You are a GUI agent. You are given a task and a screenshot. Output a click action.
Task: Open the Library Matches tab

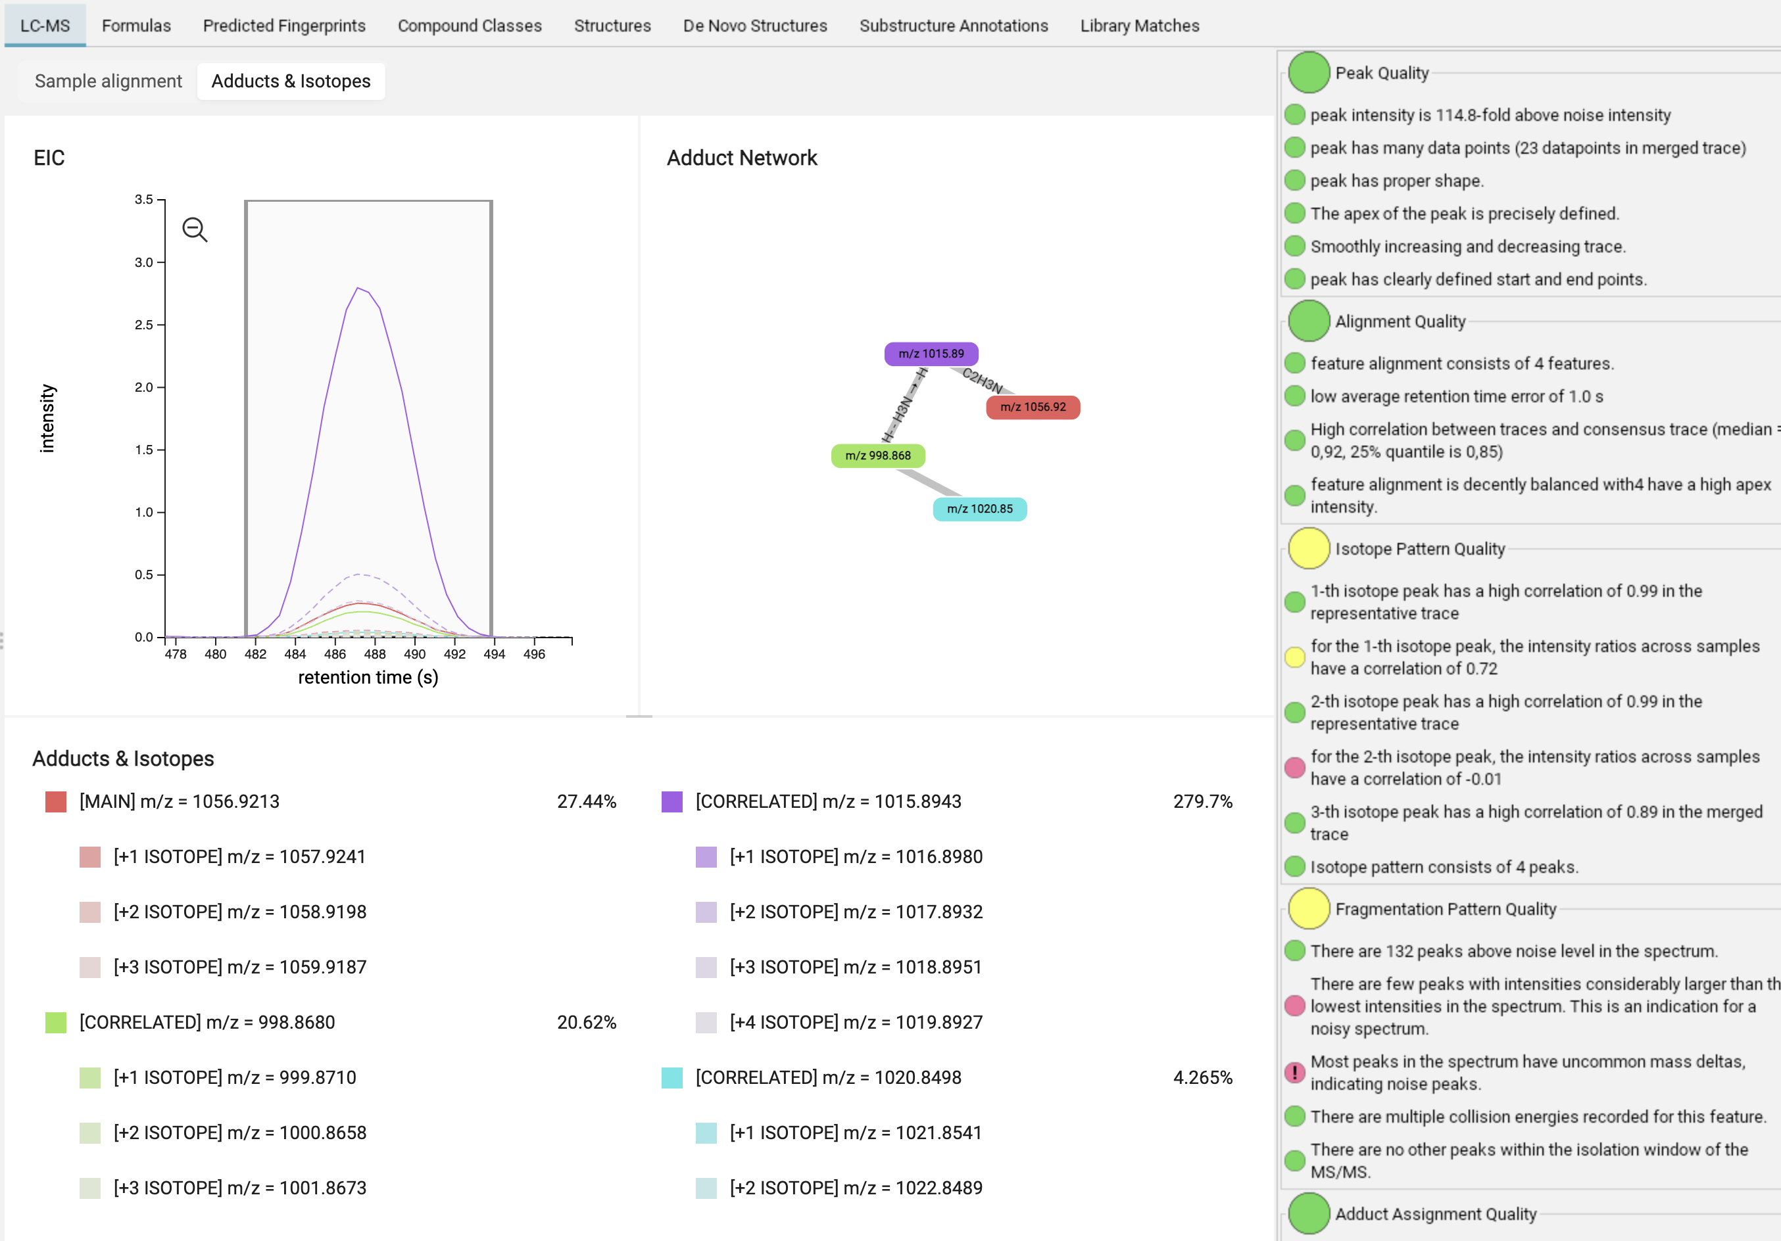coord(1140,26)
